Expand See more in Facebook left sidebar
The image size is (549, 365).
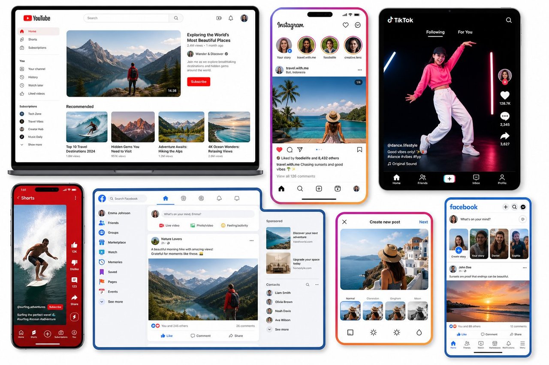click(111, 302)
